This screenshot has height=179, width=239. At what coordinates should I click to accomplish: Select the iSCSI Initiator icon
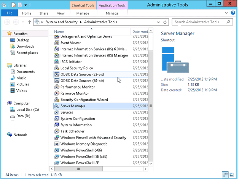pos(57,62)
